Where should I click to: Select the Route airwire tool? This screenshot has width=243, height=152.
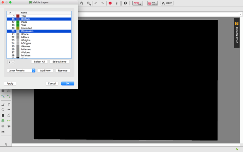[3, 96]
